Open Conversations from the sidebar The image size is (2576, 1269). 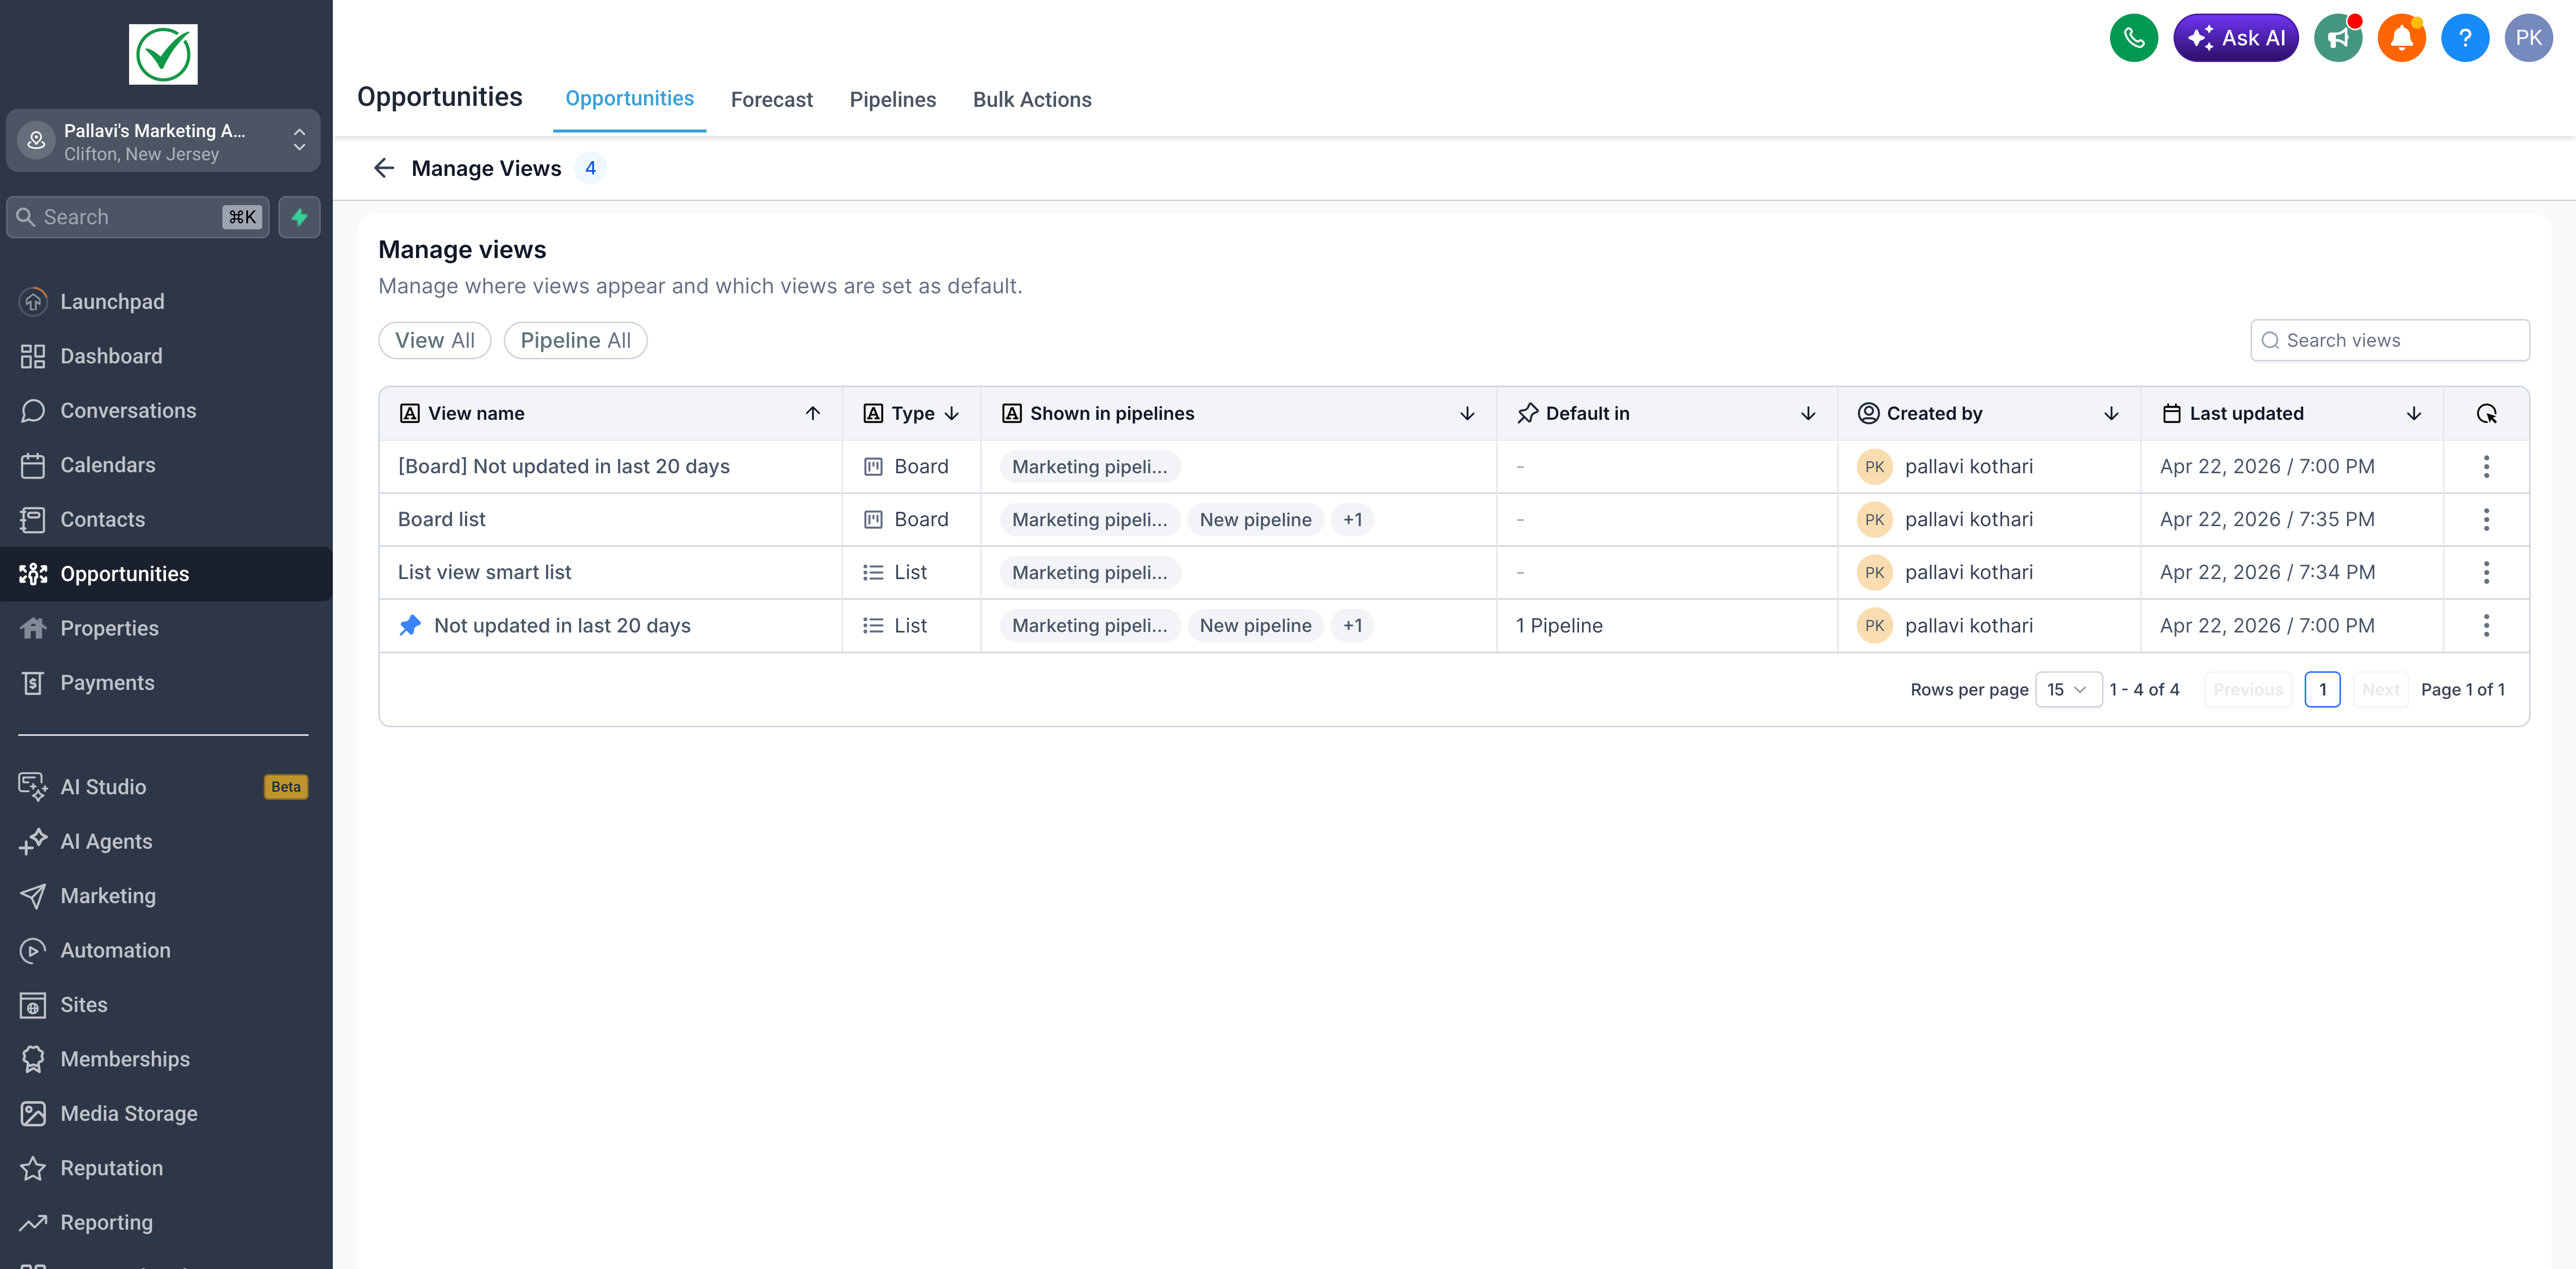pos(128,410)
